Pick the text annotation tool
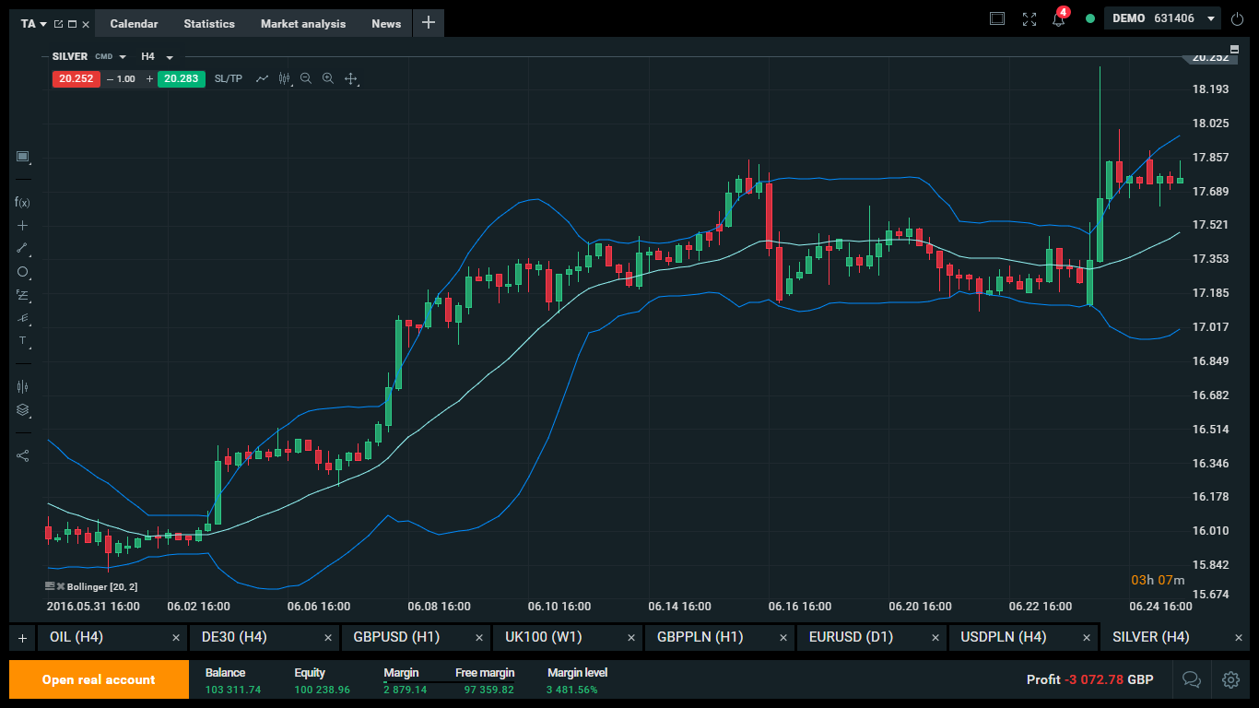 pos(22,340)
